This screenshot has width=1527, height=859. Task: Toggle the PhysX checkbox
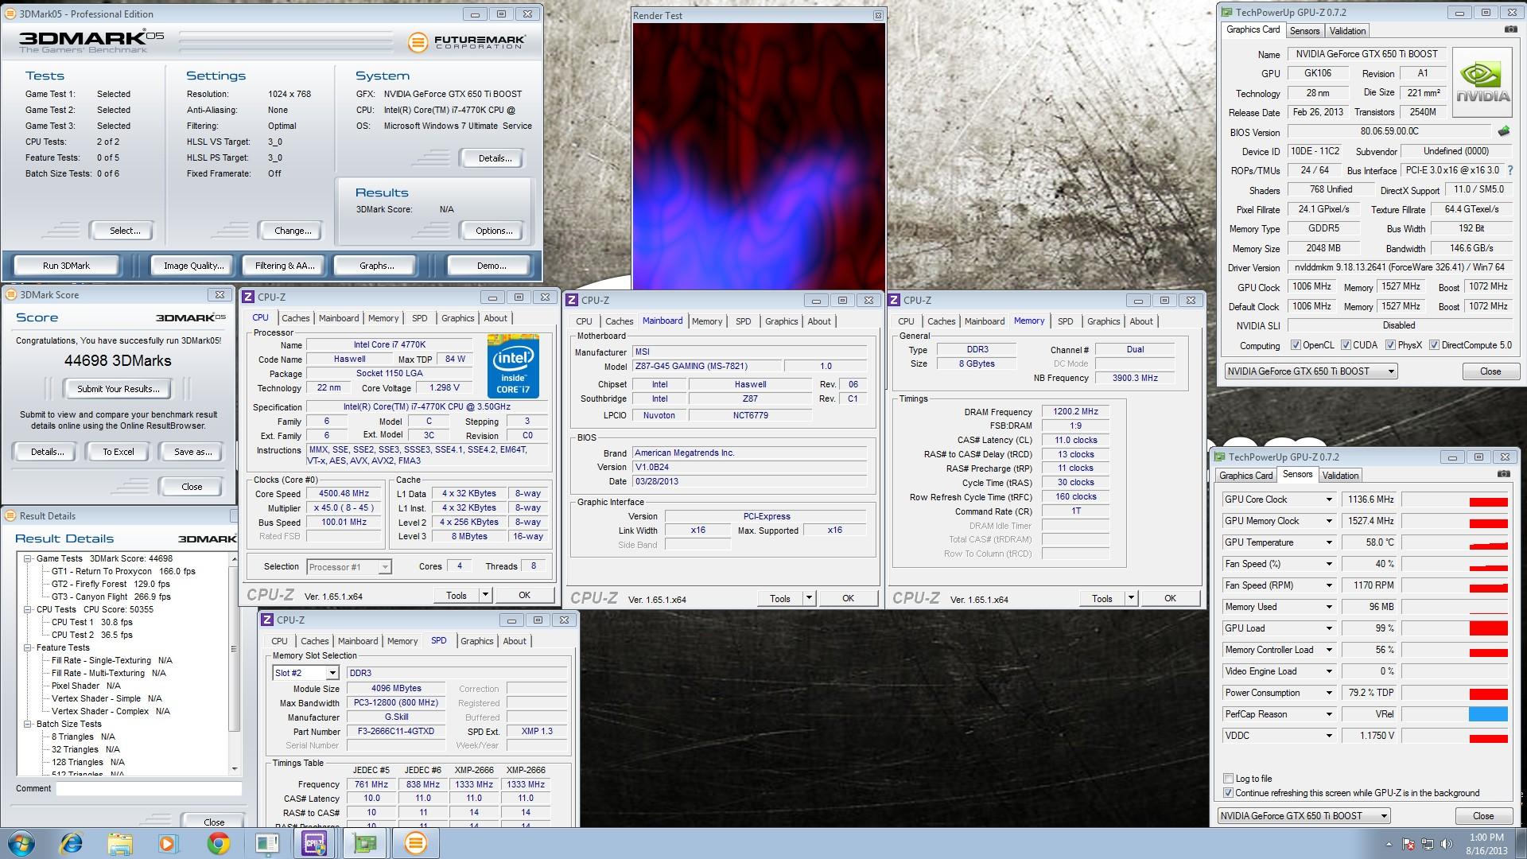[1390, 345]
